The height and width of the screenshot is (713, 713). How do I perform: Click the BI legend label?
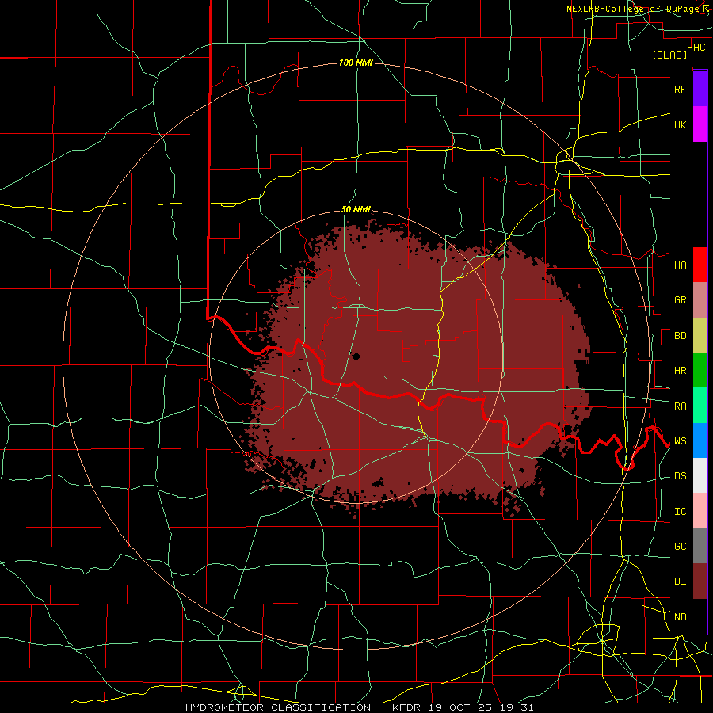[x=680, y=581]
